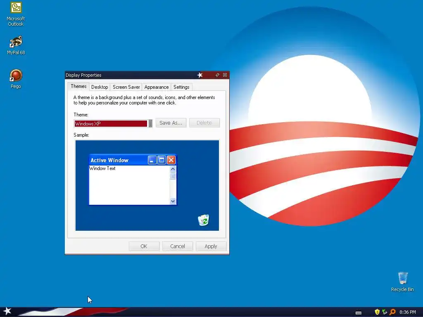Click the on-screen keyboard tray icon
Screen dimensions: 423x317
(x=359, y=312)
